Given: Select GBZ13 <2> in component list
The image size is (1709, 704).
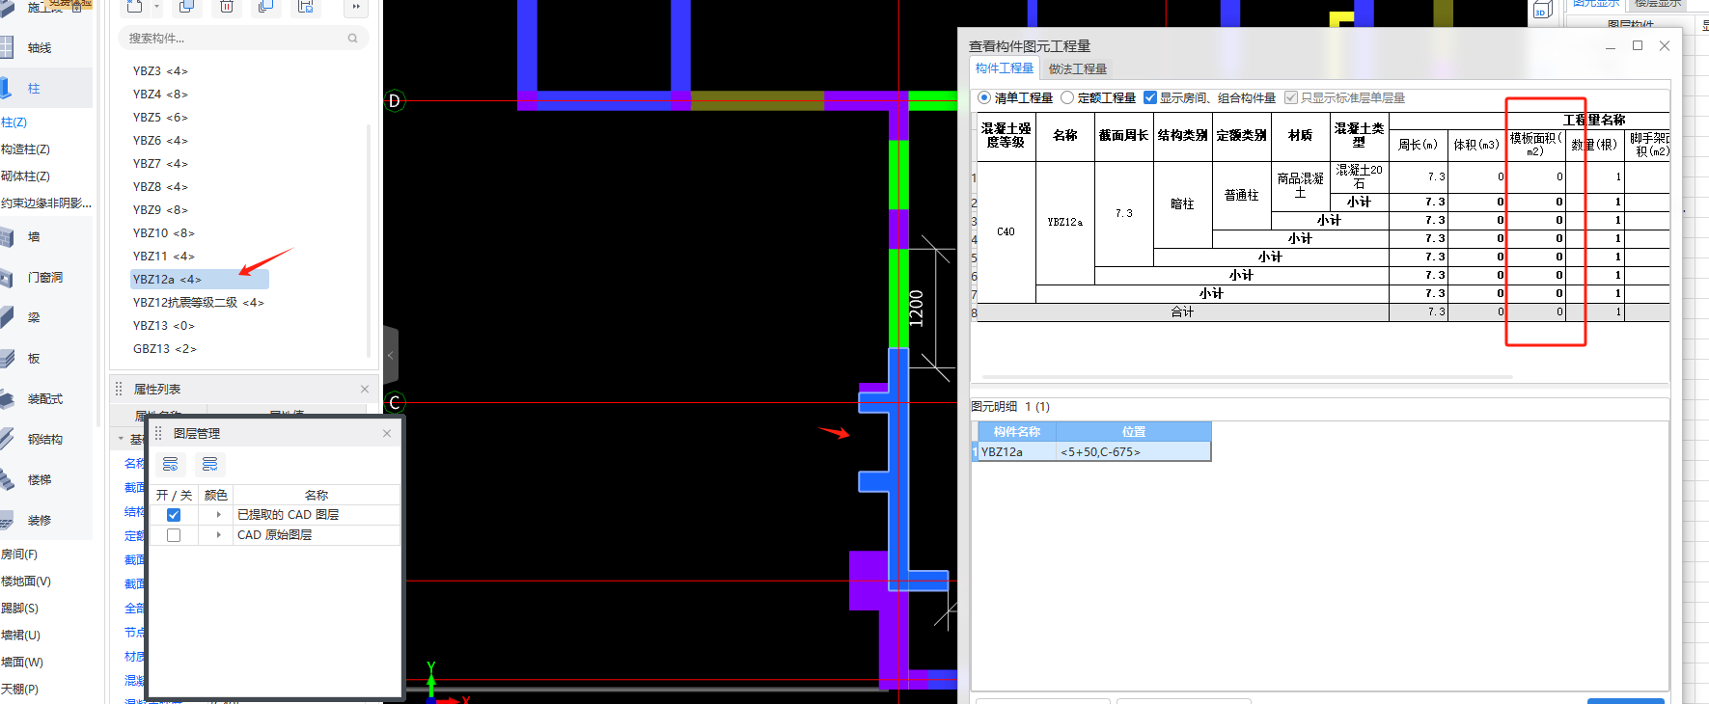Looking at the screenshot, I should pyautogui.click(x=165, y=349).
